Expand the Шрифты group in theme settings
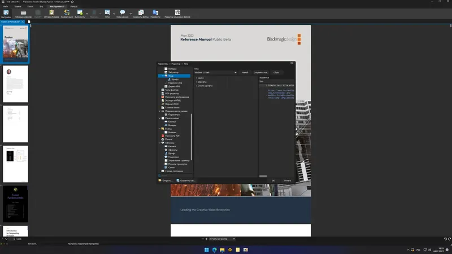This screenshot has width=452, height=254. click(197, 82)
